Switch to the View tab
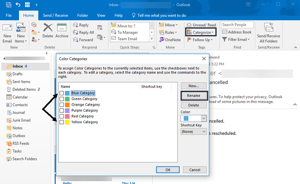Image resolution: width=300 pixels, height=184 pixels. pyautogui.click(x=101, y=16)
